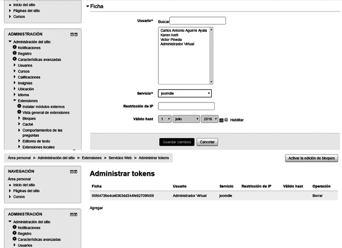This screenshot has height=248, width=342.
Task: Expand Comportamientos de las preguntas node
Action: (19, 130)
